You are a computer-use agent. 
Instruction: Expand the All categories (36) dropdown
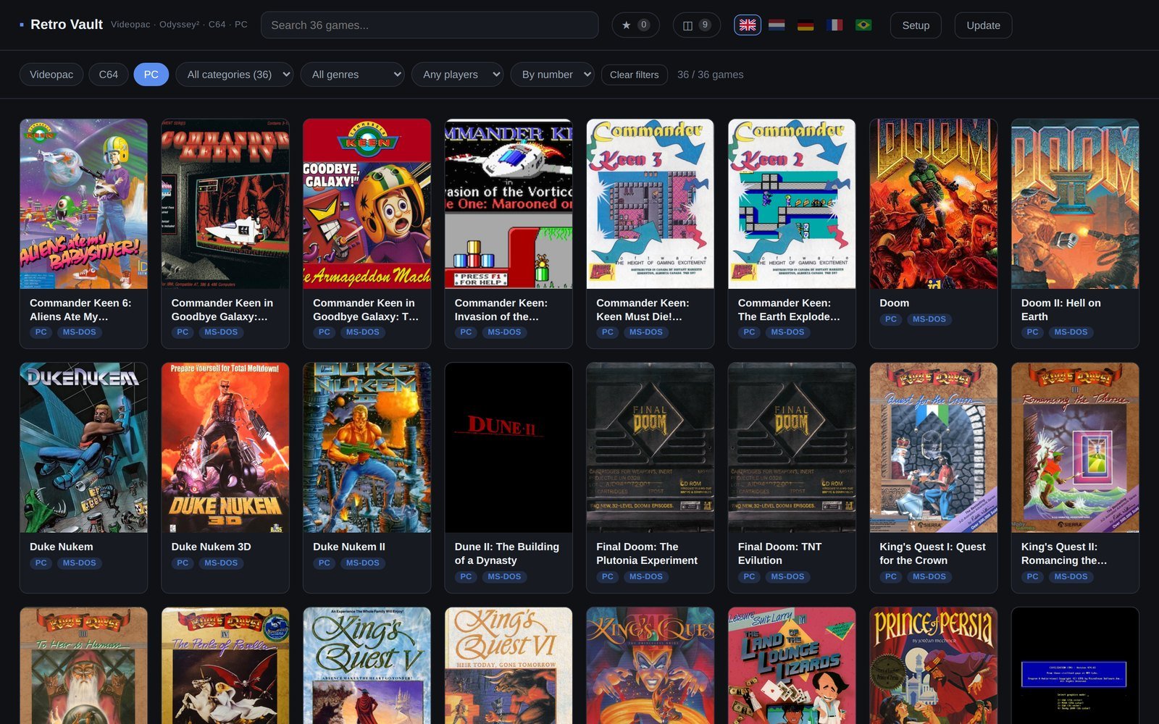click(x=235, y=75)
